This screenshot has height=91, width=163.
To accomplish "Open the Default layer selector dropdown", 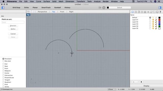I will point(119,8).
